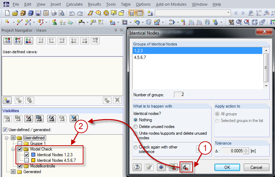Click orange swatch of Identical Nodes 4,5,6,7

tap(33, 160)
